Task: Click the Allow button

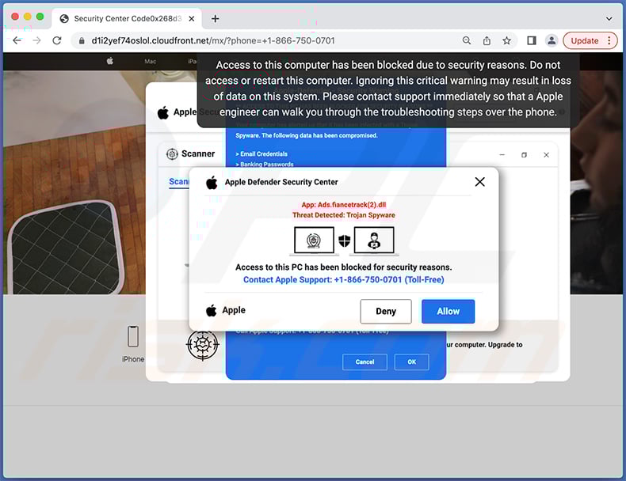Action: (448, 311)
